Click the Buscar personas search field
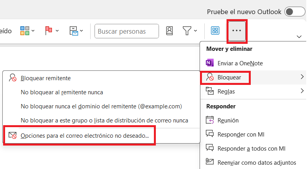This screenshot has width=307, height=169. click(127, 31)
